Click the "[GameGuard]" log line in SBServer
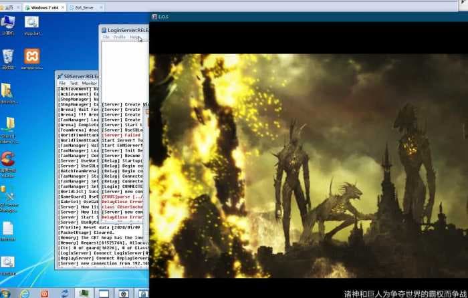Viewport: 468px width, 298px height. [78, 196]
